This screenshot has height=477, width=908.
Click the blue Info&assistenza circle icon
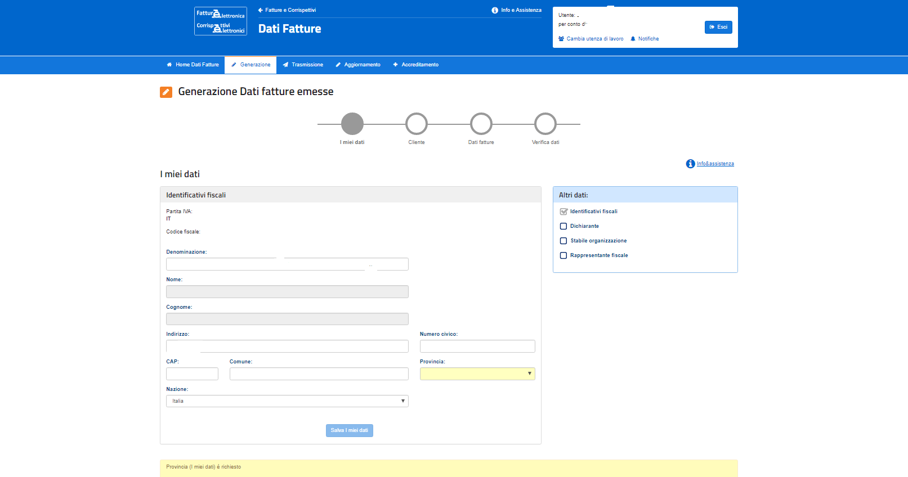(x=690, y=164)
